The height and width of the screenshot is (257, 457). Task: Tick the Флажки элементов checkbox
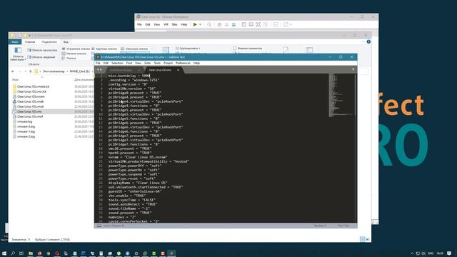(235, 48)
